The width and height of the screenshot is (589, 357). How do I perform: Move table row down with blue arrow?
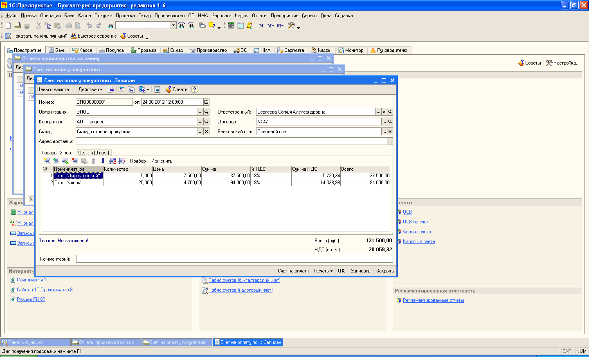[103, 161]
